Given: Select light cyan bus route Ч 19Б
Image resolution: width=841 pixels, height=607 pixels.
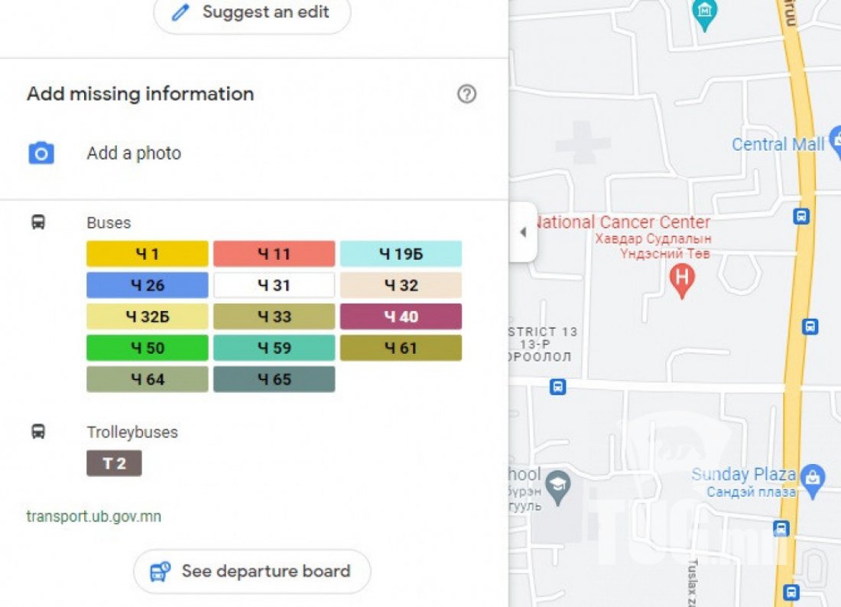Looking at the screenshot, I should pyautogui.click(x=401, y=254).
